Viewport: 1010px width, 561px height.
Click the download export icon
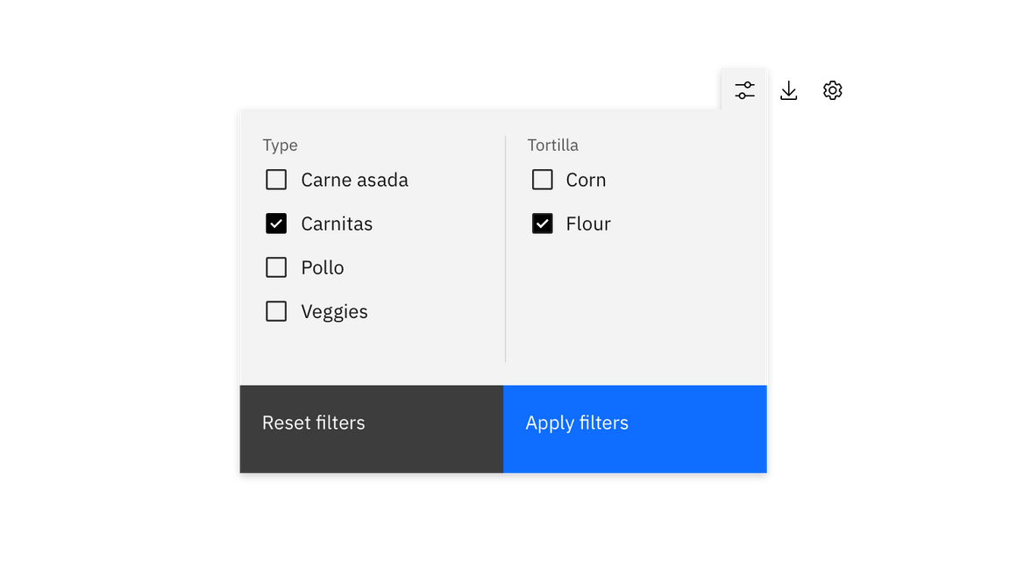click(x=788, y=90)
